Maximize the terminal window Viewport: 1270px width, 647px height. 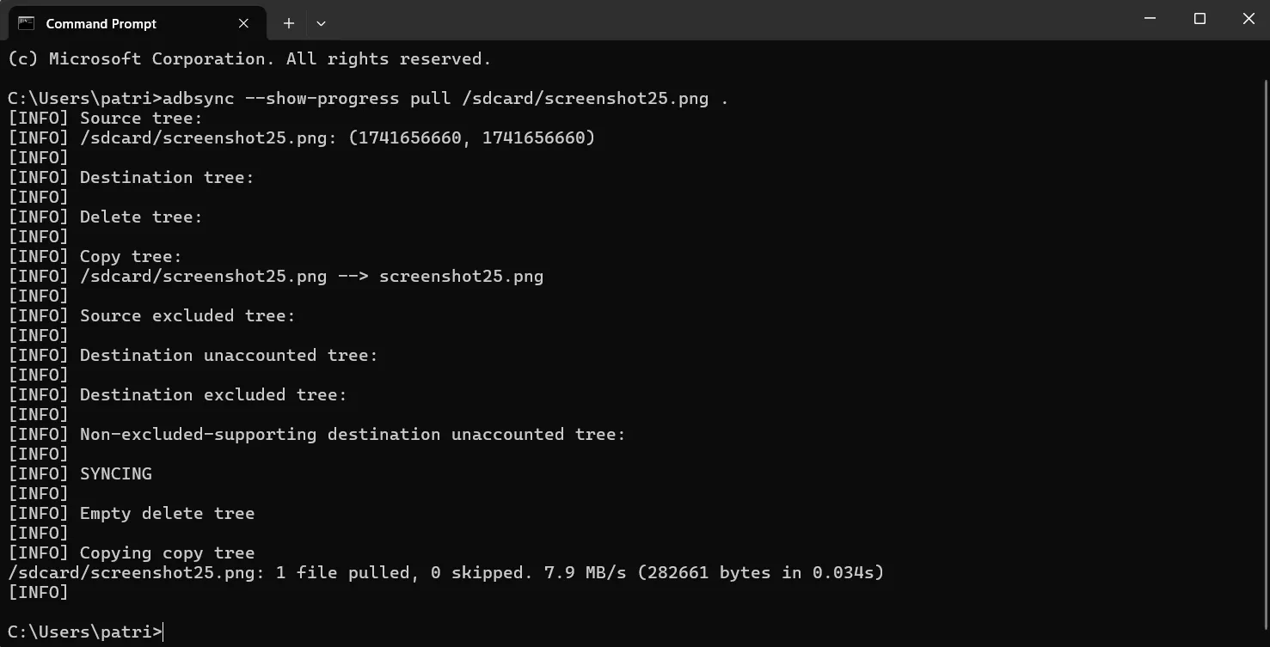(1199, 18)
